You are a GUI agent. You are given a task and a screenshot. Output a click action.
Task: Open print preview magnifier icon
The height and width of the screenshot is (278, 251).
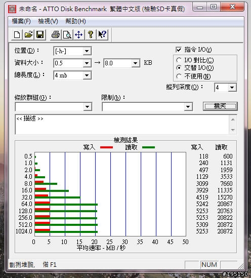[x=67, y=34]
